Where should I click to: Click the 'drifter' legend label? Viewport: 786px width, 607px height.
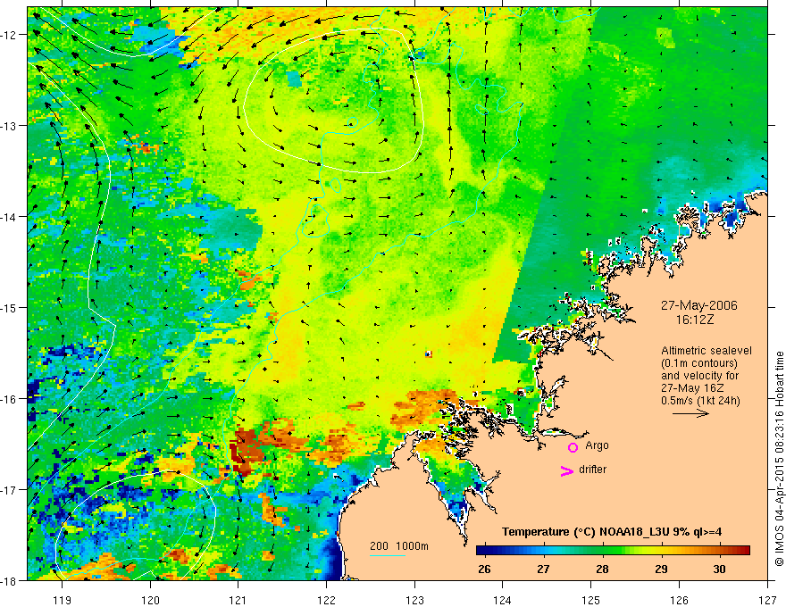coord(592,470)
